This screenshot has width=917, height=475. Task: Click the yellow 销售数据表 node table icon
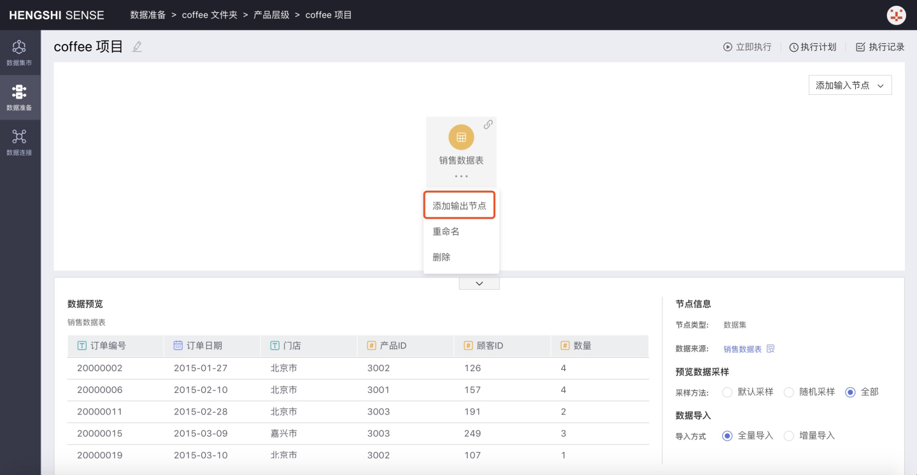click(461, 137)
